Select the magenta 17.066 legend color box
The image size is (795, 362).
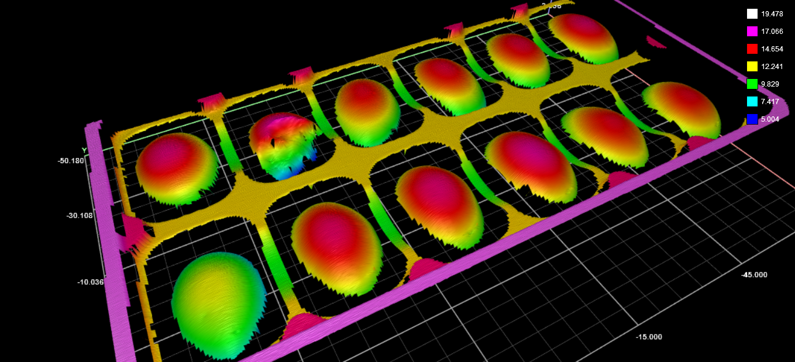tap(752, 32)
